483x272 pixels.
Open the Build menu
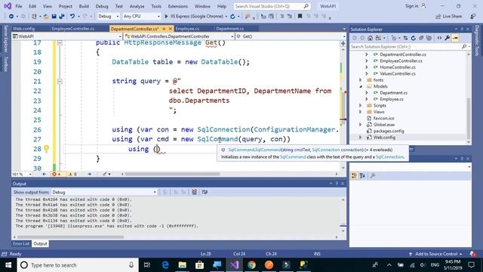[84, 6]
